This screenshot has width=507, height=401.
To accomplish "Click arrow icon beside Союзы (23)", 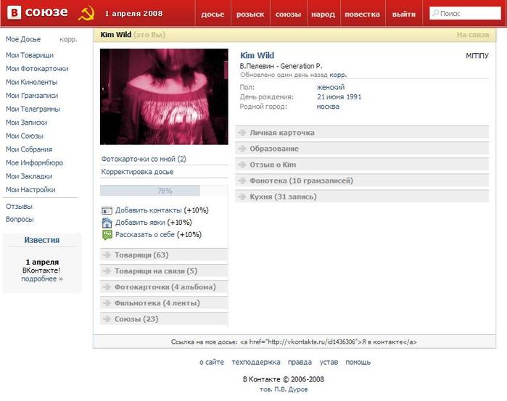I will click(107, 319).
